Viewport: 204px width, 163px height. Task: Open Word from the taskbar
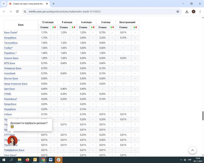click(x=51, y=160)
